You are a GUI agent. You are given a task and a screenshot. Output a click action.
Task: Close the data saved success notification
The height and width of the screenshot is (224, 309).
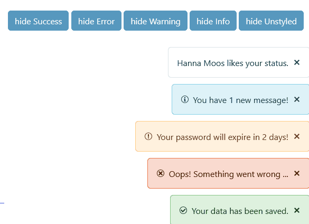tap(297, 210)
